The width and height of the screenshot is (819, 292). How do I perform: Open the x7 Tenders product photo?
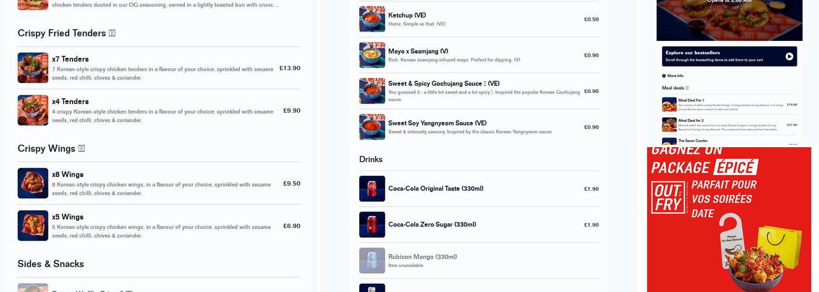33,68
